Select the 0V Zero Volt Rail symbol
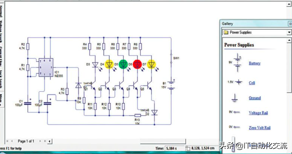The width and height of the screenshot is (292, 154). [237, 127]
